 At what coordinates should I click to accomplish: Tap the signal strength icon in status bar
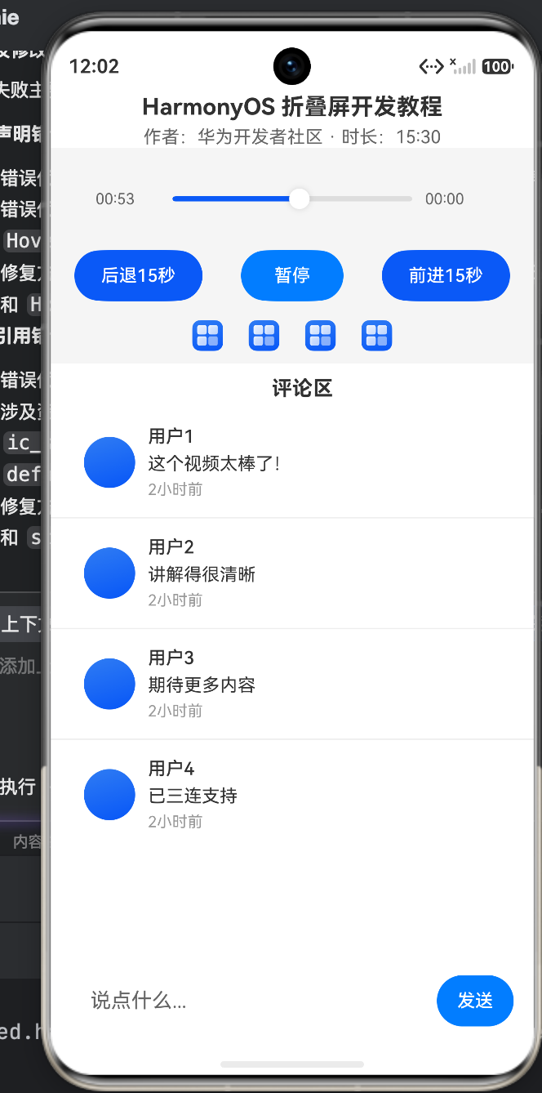click(x=463, y=66)
